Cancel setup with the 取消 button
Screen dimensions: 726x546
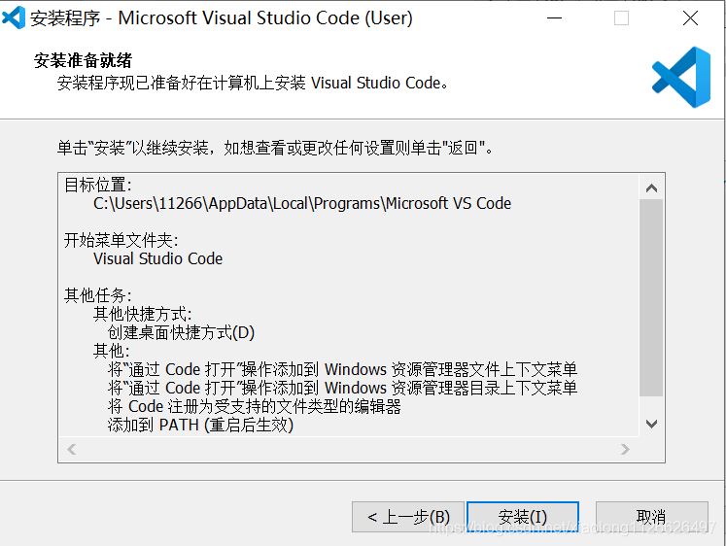[x=651, y=517]
